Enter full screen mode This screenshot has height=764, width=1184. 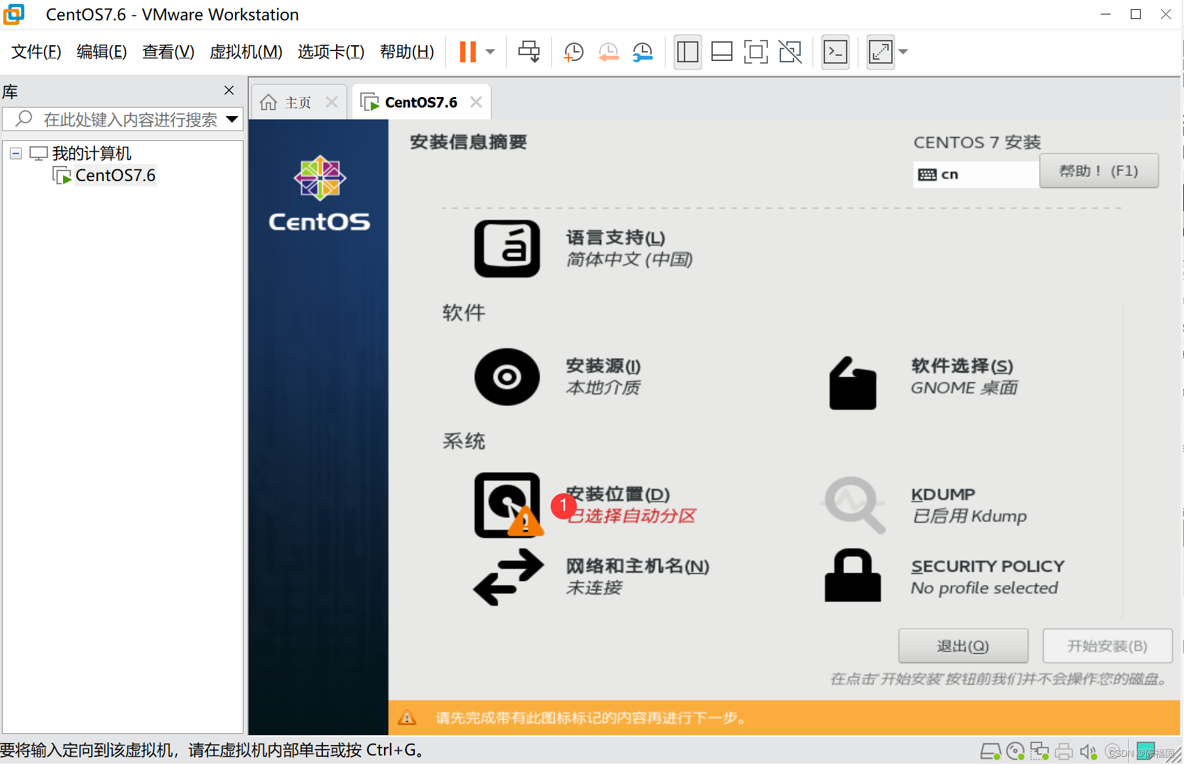click(x=756, y=52)
